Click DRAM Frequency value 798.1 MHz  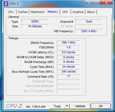[69, 42]
